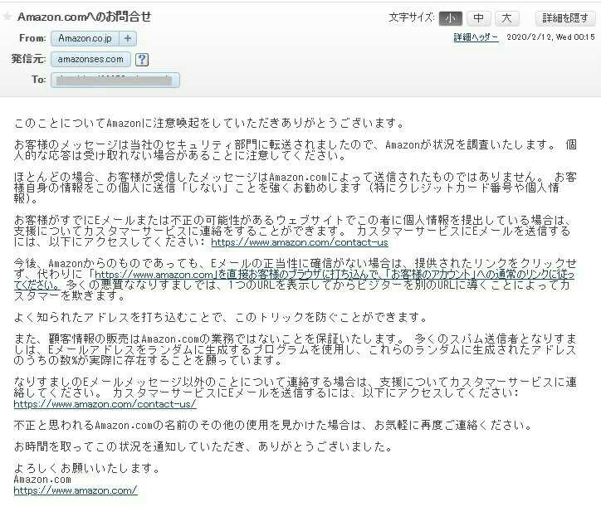Open the https://www.amazon.com/ signature link

[x=76, y=490]
